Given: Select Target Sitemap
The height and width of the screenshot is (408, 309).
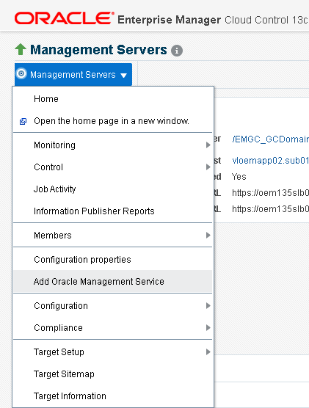Looking at the screenshot, I should [x=113, y=374].
